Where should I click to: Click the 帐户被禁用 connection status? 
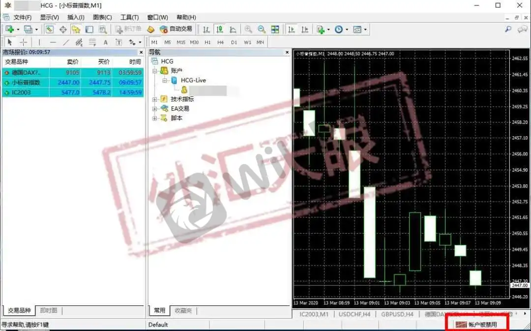476,325
